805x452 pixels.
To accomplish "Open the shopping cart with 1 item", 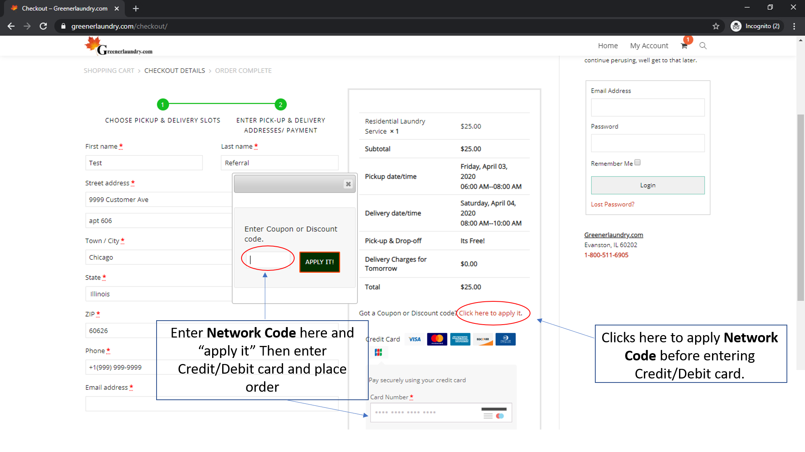I will [684, 46].
